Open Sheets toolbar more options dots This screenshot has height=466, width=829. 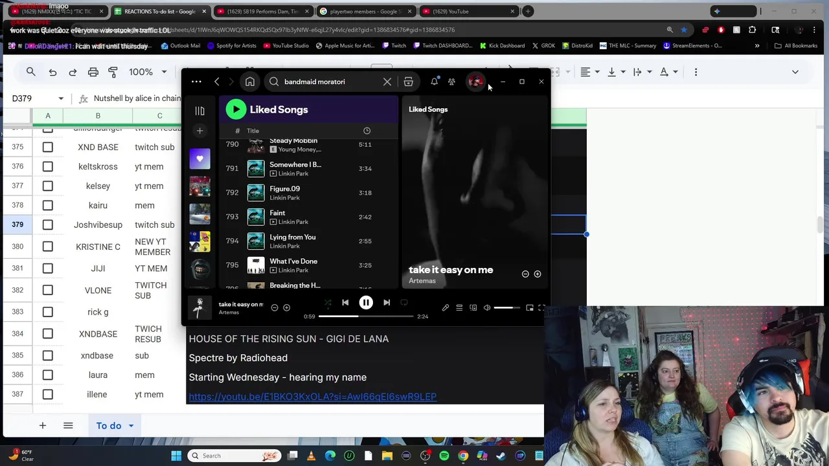tap(696, 72)
